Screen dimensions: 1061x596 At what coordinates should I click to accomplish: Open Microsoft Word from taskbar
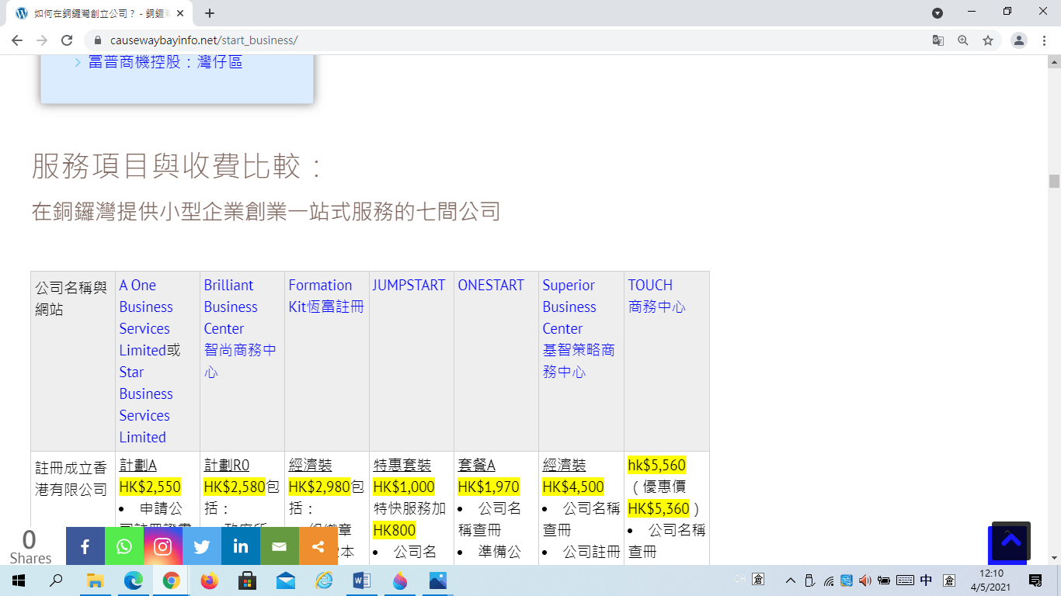click(362, 580)
